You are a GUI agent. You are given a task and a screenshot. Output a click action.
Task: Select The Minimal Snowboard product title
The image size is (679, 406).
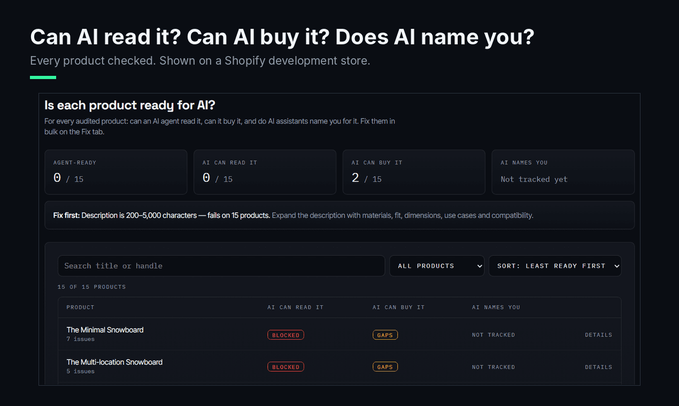pos(105,330)
